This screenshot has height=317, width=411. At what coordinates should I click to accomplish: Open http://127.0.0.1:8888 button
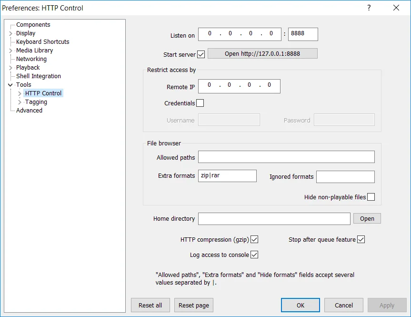point(262,53)
